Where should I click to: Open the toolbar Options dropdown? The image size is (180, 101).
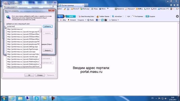114,20
